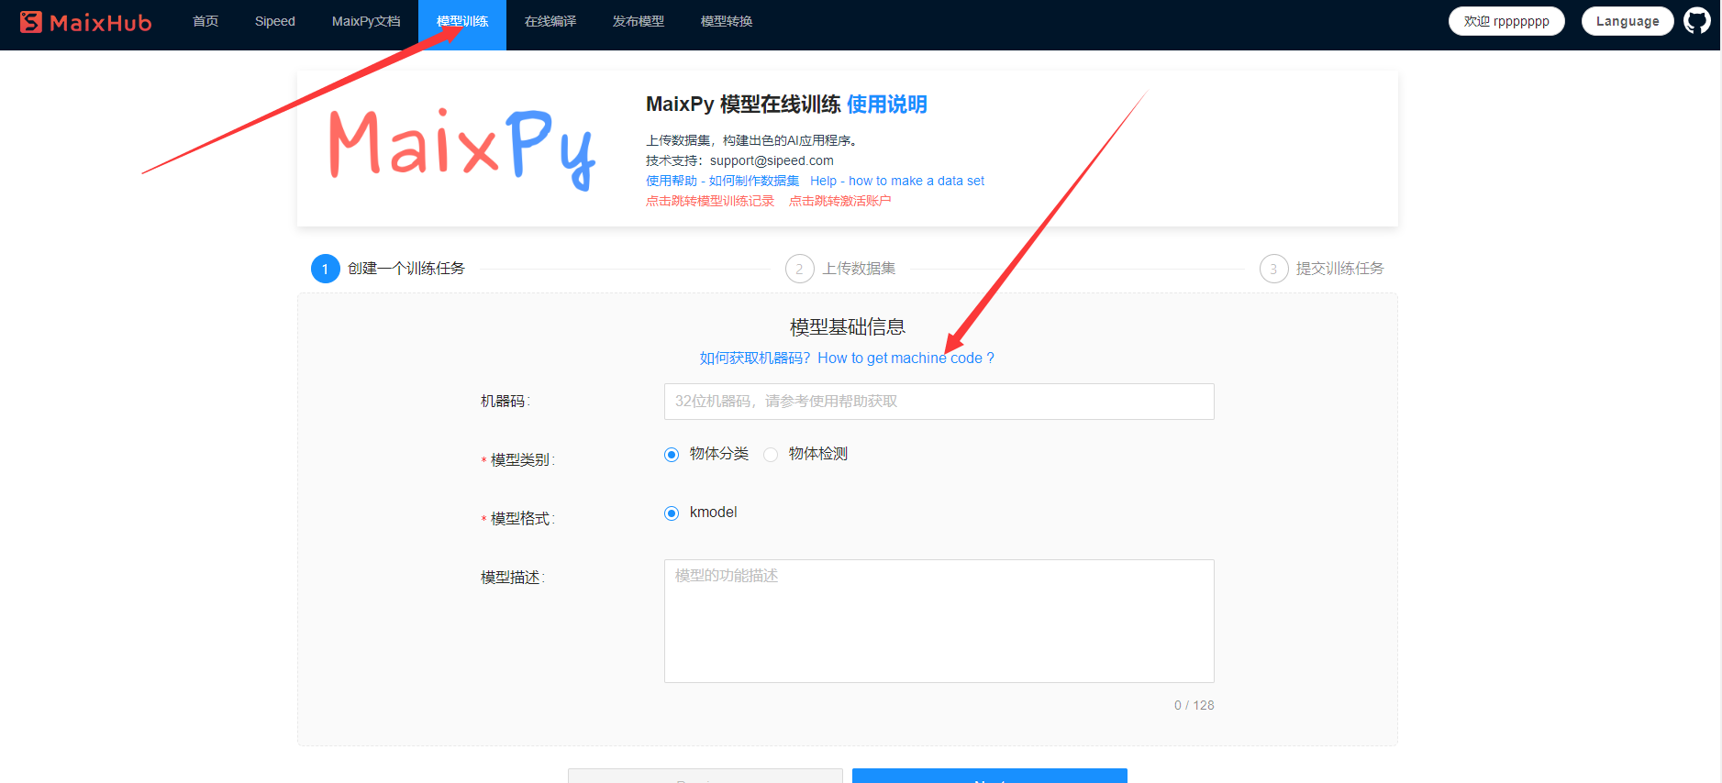Focus the 模型描述 text area
This screenshot has height=783, width=1722.
(939, 621)
